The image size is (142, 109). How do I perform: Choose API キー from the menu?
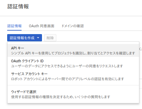(73, 51)
